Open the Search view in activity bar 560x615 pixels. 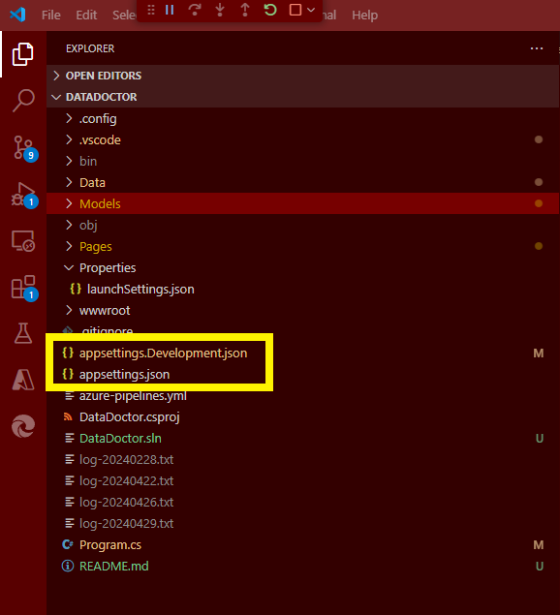tap(23, 101)
